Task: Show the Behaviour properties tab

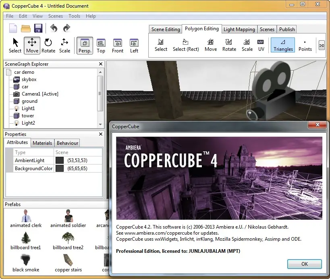Action: point(67,143)
